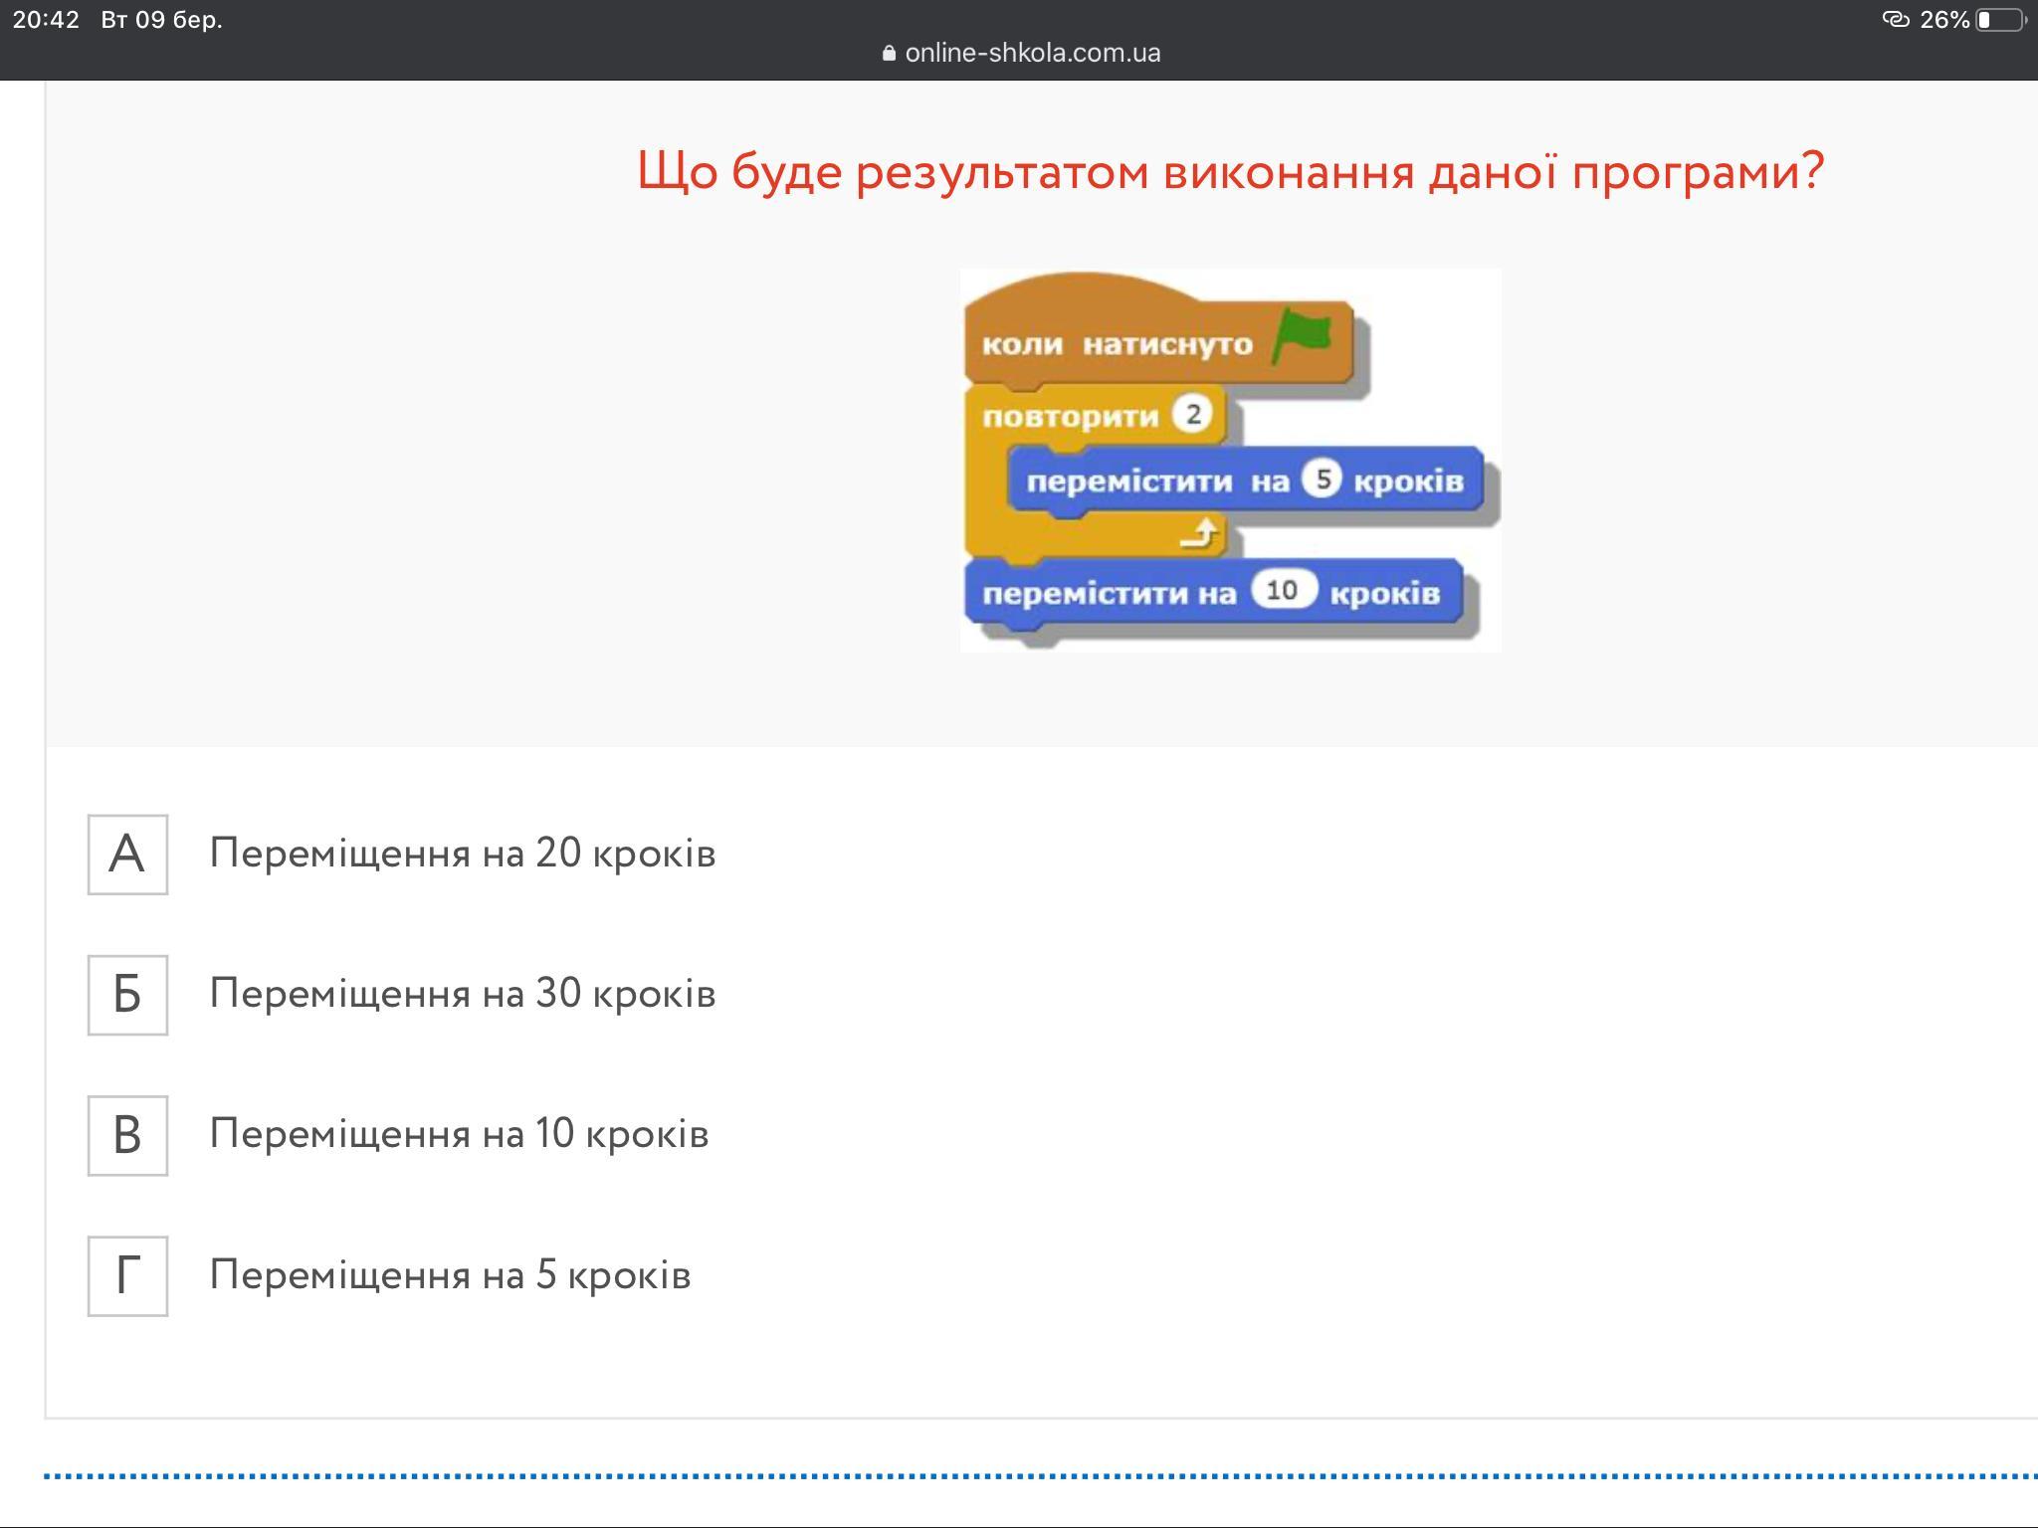Tap the 10 steps value bubble

pyautogui.click(x=1282, y=591)
